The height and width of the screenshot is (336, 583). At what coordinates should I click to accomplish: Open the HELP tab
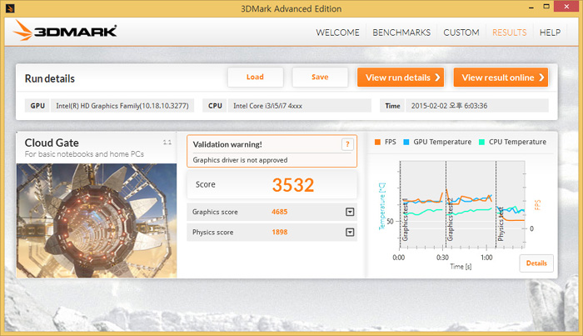point(550,33)
